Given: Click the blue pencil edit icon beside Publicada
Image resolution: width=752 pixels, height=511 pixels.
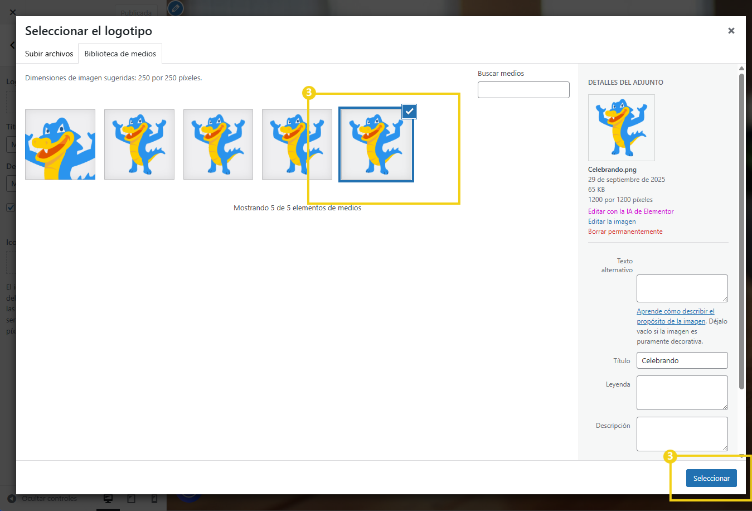Looking at the screenshot, I should pos(175,8).
